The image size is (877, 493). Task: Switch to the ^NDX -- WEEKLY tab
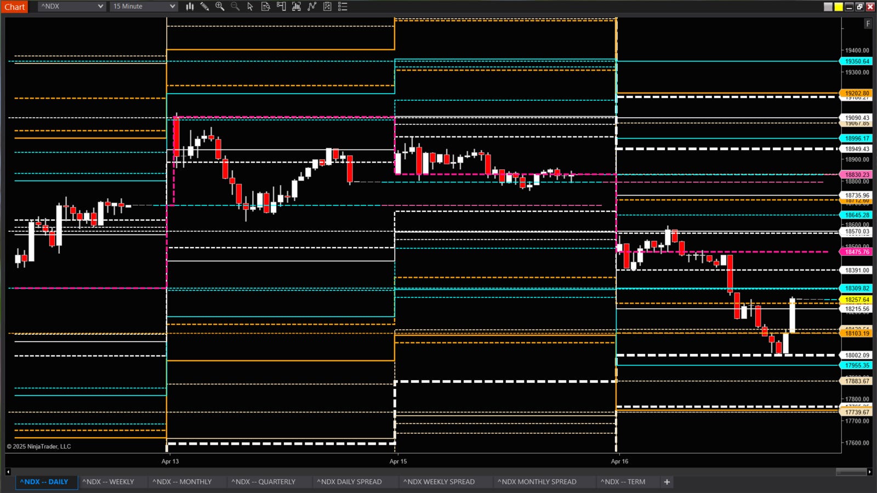108,482
